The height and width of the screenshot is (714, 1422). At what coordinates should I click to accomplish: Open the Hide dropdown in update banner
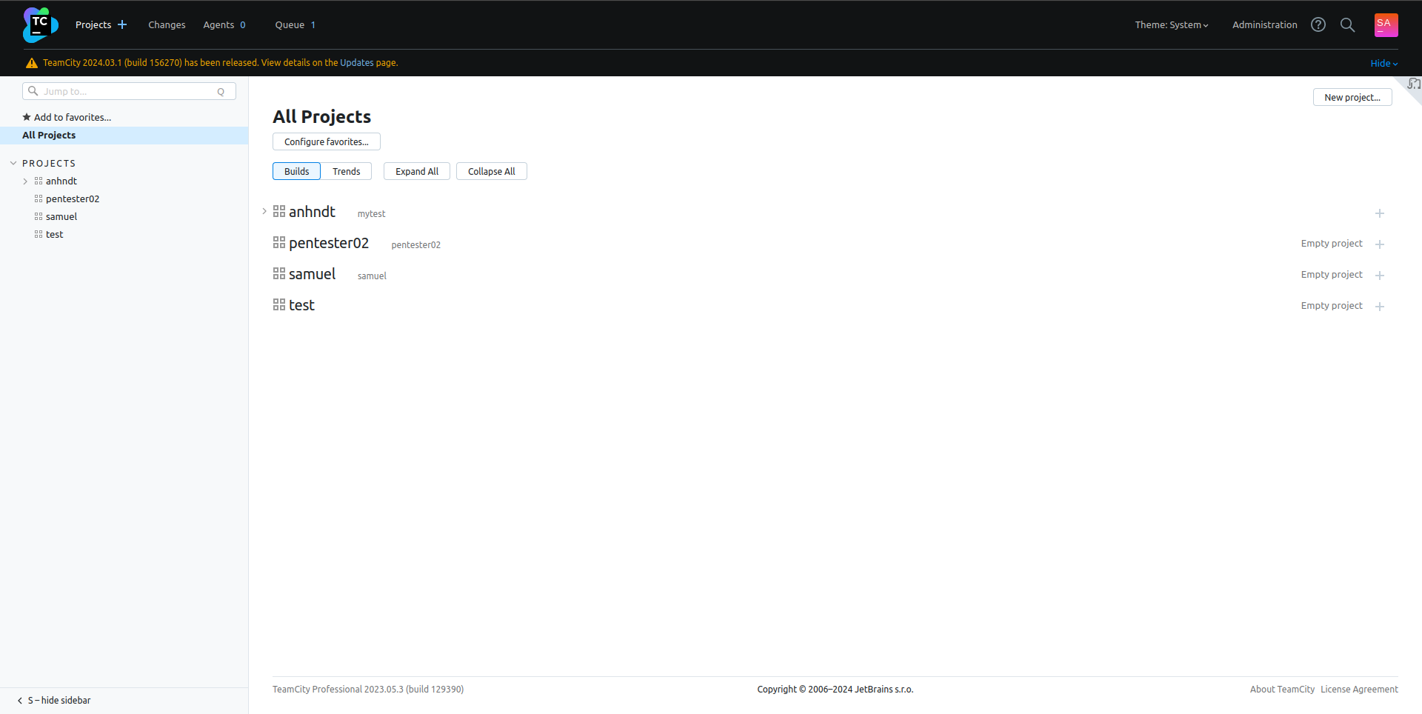click(1383, 63)
